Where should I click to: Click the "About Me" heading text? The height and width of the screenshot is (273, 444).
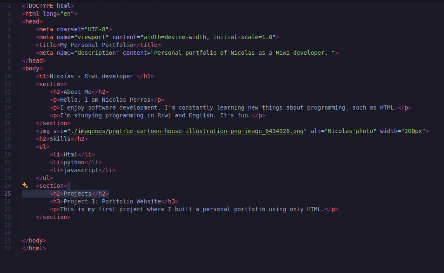pyautogui.click(x=78, y=92)
